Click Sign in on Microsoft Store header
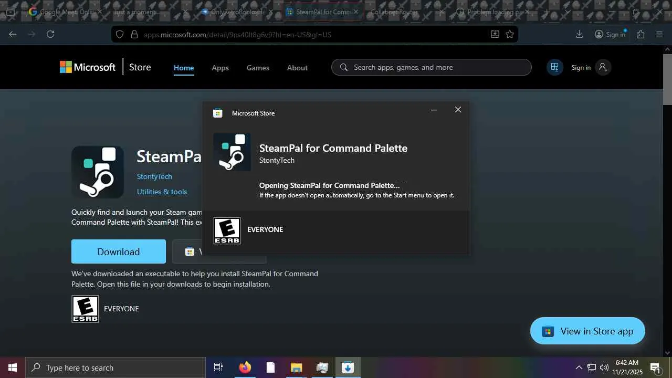This screenshot has width=672, height=378. pyautogui.click(x=581, y=67)
